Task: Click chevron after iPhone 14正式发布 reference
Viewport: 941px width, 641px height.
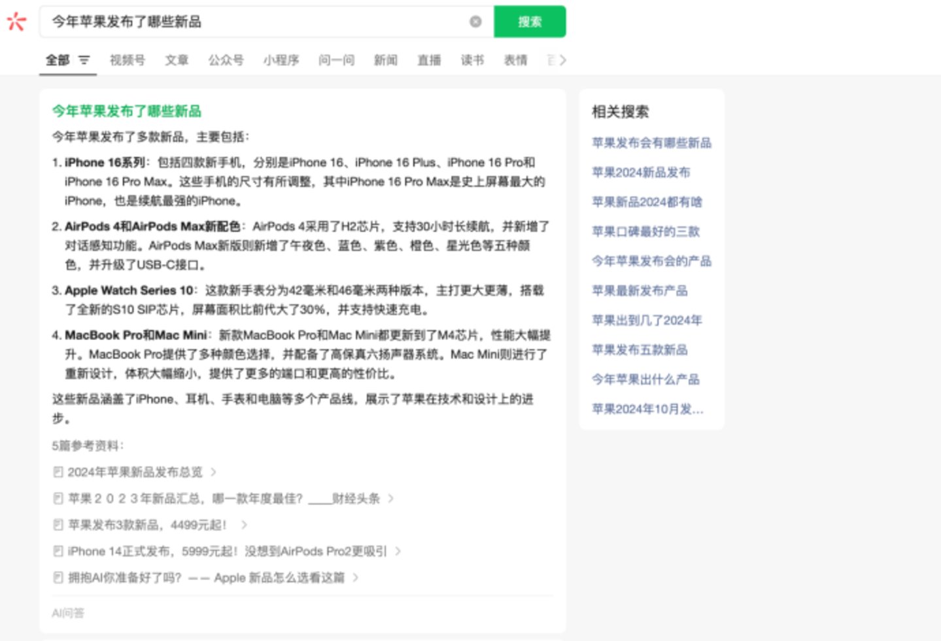Action: point(398,551)
